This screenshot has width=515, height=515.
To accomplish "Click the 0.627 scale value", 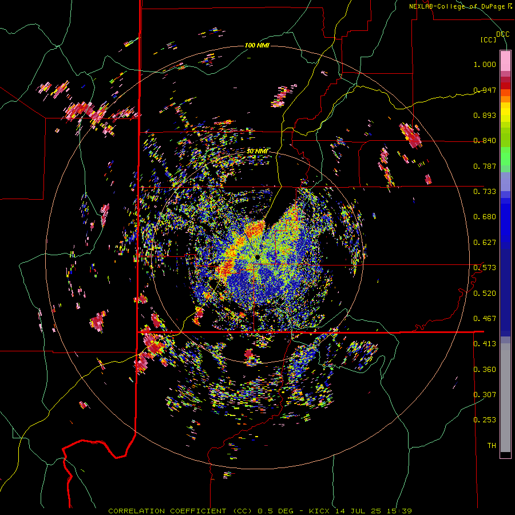I will point(485,243).
